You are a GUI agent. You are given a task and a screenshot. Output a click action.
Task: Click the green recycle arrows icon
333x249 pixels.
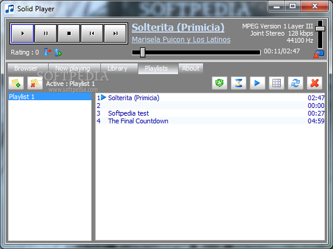click(220, 83)
